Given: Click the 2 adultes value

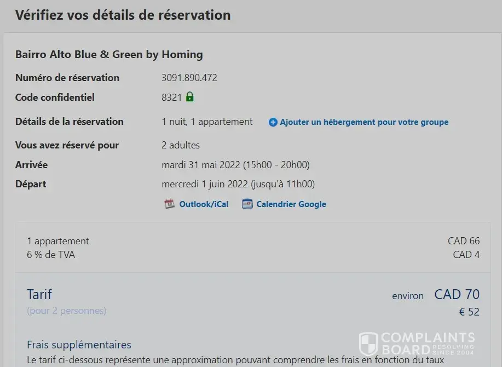Looking at the screenshot, I should pos(181,145).
